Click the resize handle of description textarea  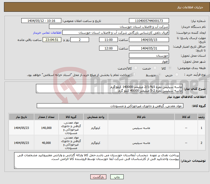(37, 92)
